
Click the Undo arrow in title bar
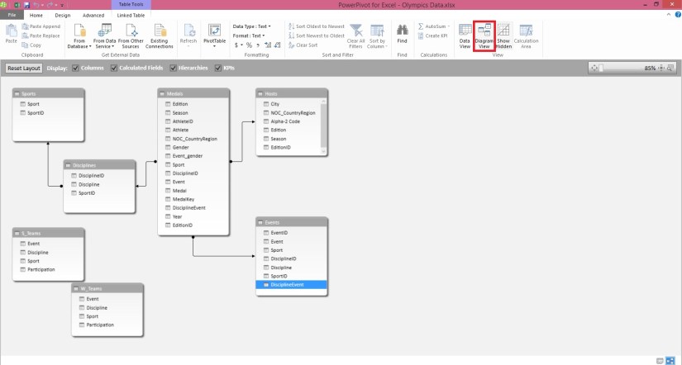point(36,5)
